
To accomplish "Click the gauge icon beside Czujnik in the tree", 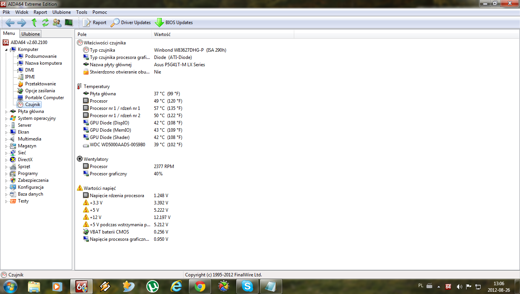I will 20,105.
